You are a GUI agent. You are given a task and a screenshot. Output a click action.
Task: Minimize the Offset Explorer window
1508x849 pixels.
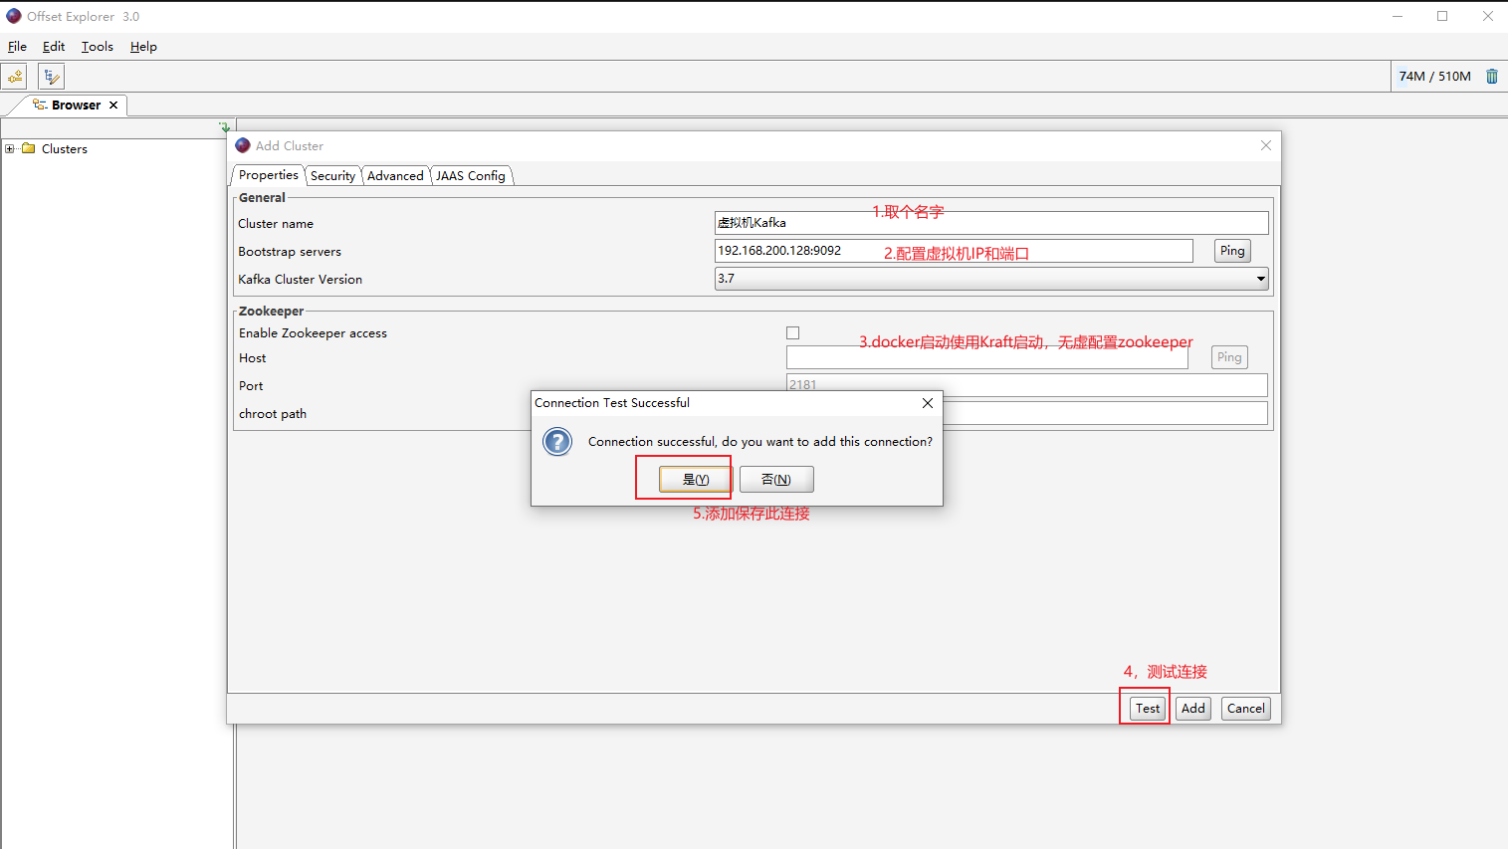[x=1398, y=16]
